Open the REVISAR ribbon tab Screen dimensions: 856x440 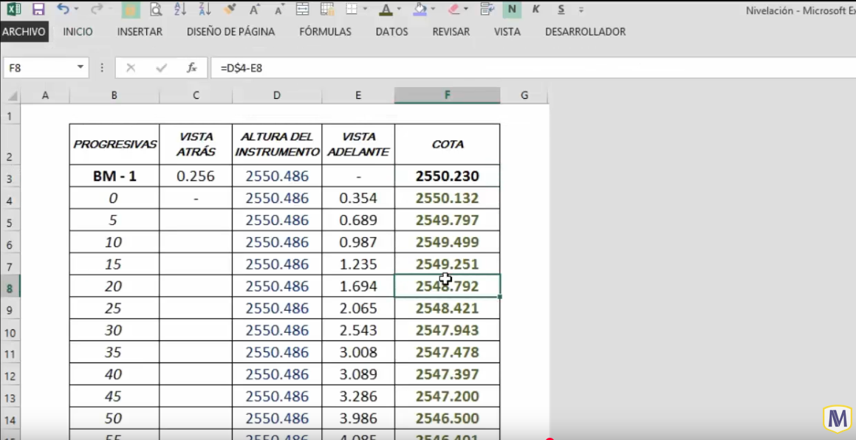tap(451, 32)
